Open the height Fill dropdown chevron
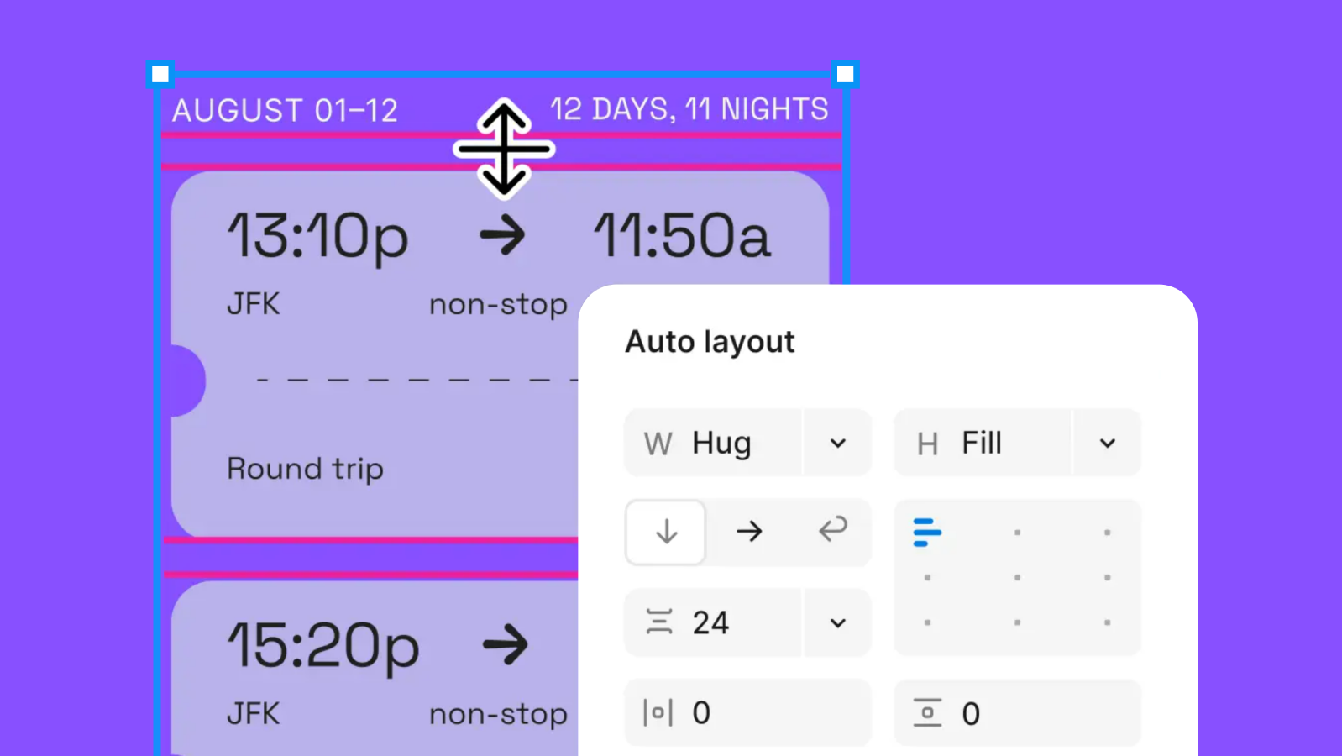1342x756 pixels. click(1108, 444)
